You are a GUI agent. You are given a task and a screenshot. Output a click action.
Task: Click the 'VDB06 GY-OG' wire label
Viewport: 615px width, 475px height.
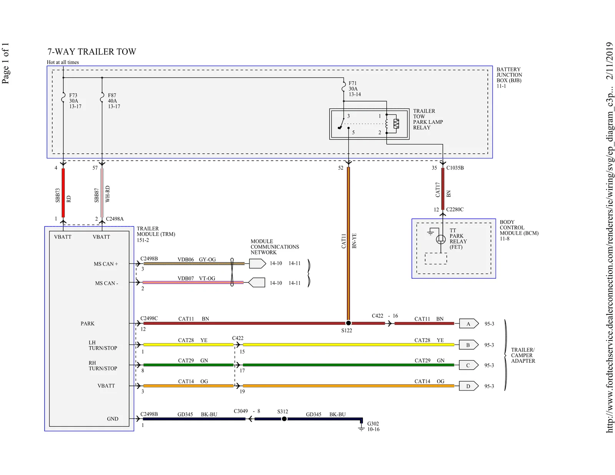click(x=197, y=259)
